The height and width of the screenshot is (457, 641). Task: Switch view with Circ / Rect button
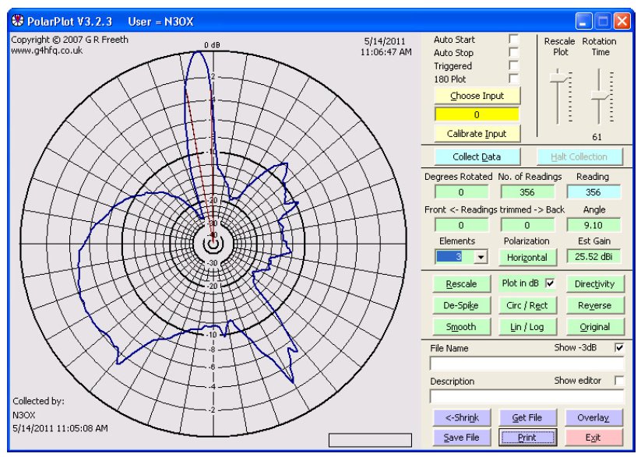[x=527, y=305]
